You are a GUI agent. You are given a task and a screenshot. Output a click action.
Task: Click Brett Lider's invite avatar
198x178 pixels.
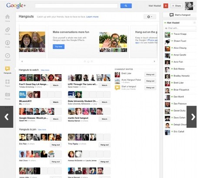point(117,75)
